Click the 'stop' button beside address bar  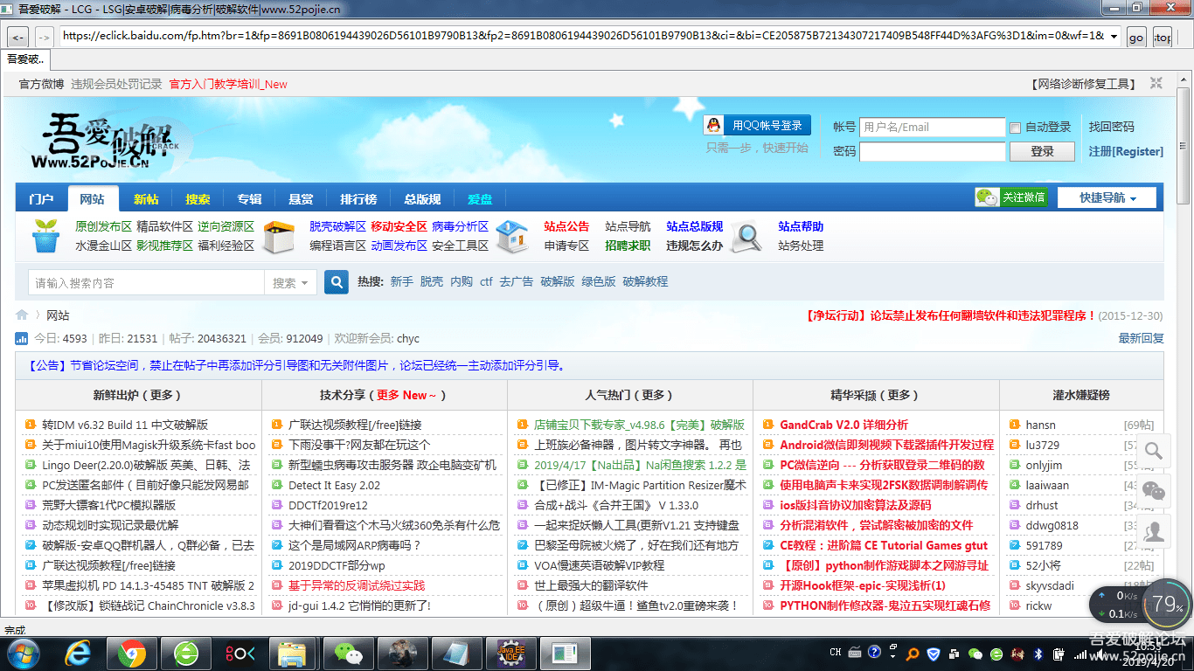(1162, 37)
